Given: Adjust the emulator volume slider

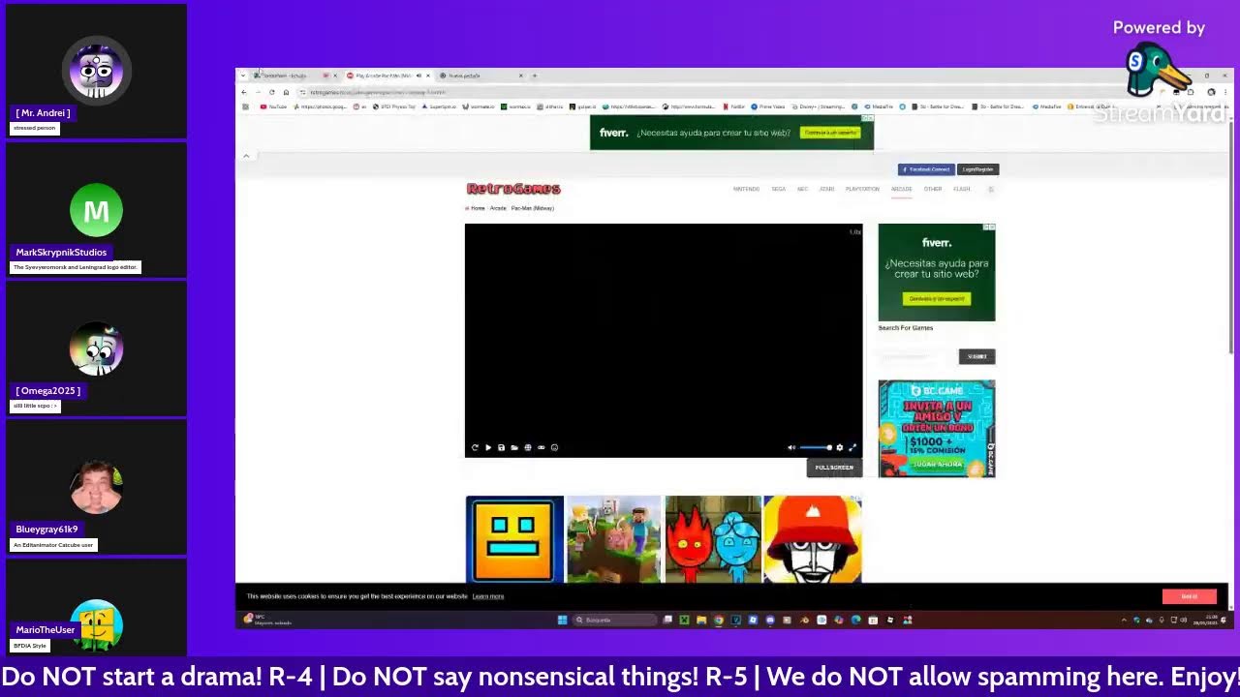Looking at the screenshot, I should pos(816,447).
